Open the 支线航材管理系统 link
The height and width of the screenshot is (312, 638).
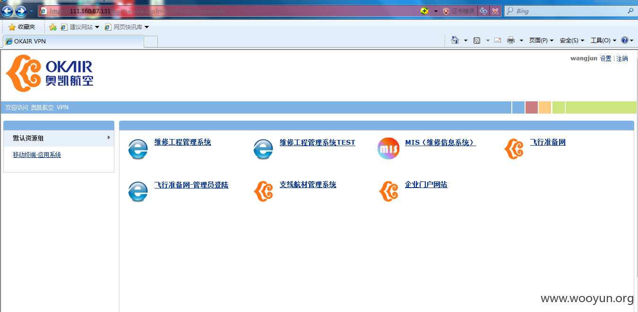(308, 185)
